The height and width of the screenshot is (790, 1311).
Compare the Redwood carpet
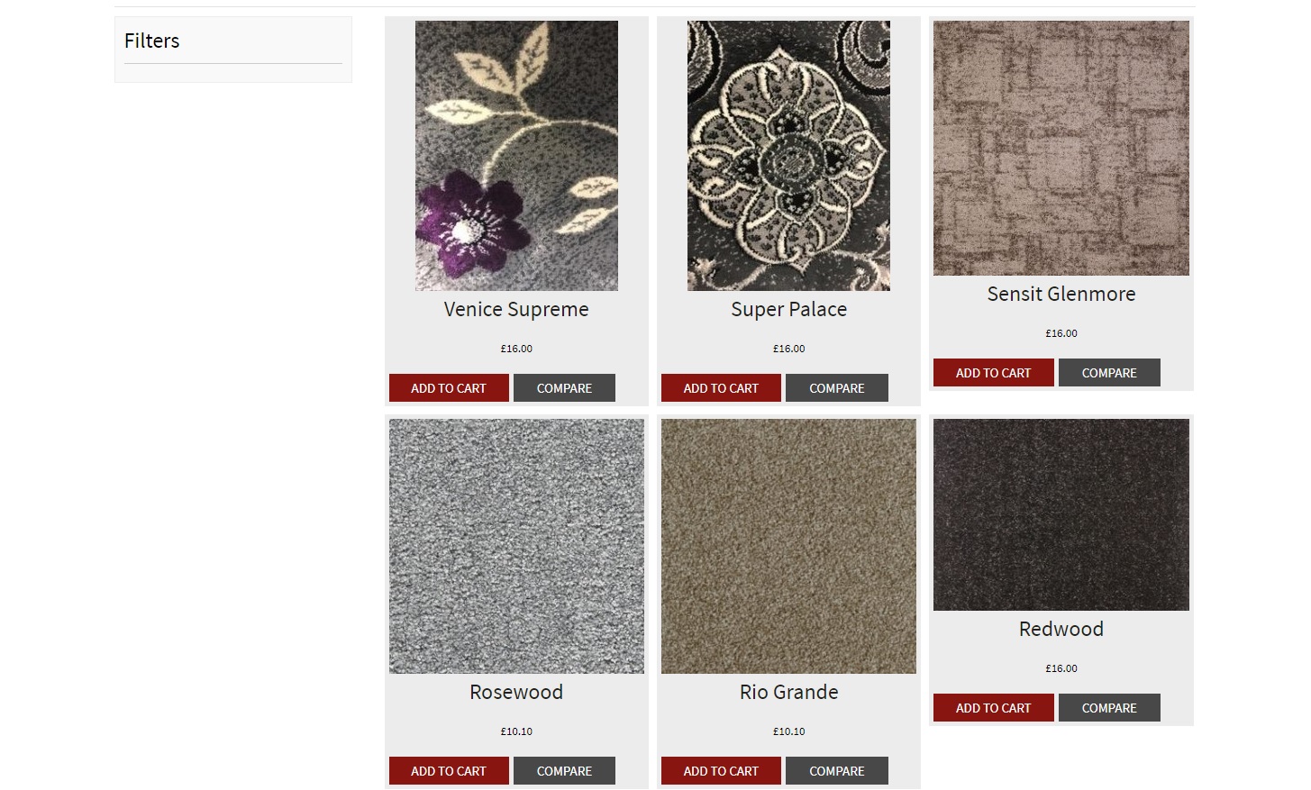pyautogui.click(x=1109, y=708)
